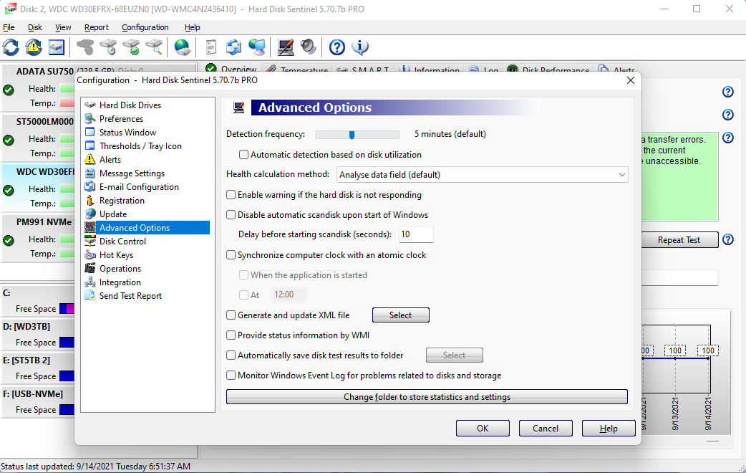Select Disk Control in configuration list
Image resolution: width=746 pixels, height=473 pixels.
click(x=122, y=242)
